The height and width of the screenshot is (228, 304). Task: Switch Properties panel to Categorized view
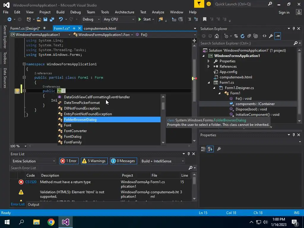(x=203, y=149)
